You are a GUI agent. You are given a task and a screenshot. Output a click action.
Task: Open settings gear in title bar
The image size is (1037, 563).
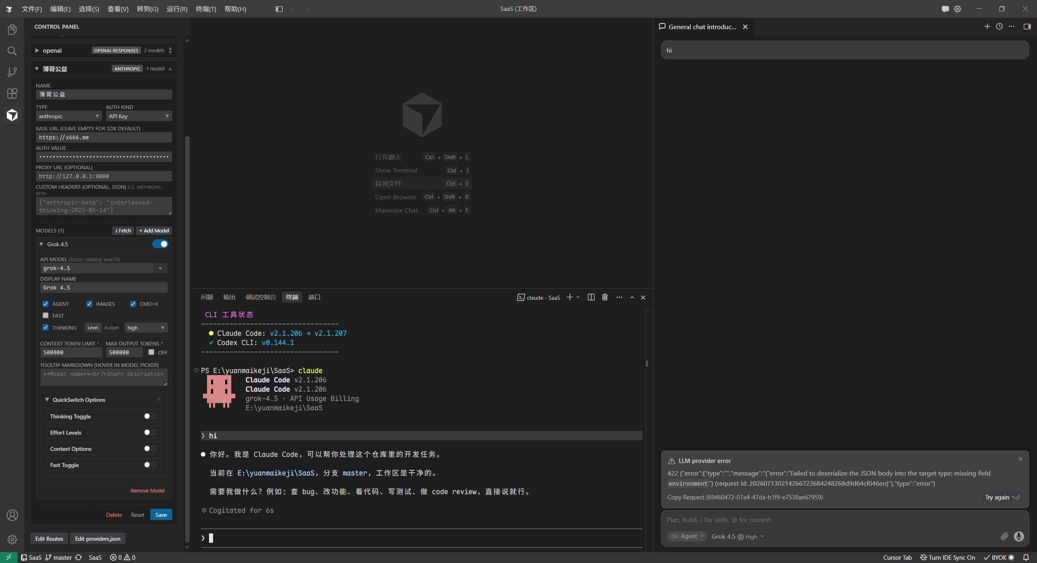[958, 9]
